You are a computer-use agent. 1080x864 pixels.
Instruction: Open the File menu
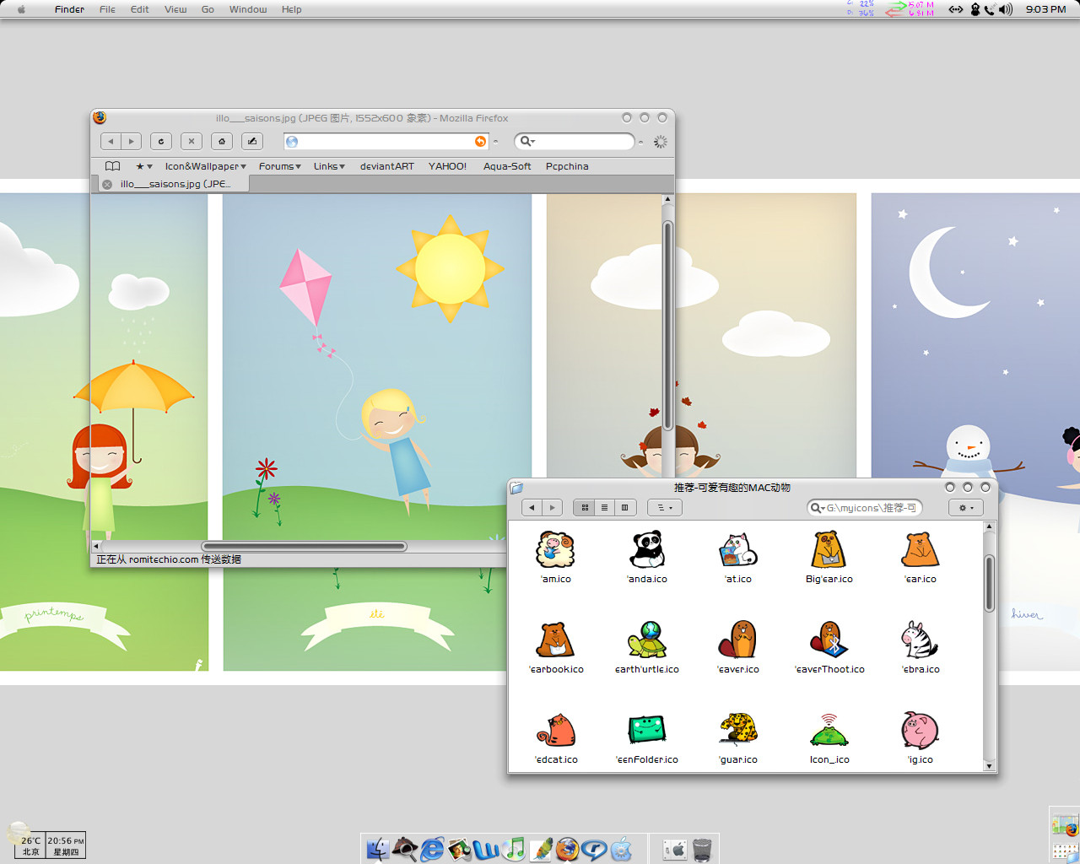coord(107,9)
